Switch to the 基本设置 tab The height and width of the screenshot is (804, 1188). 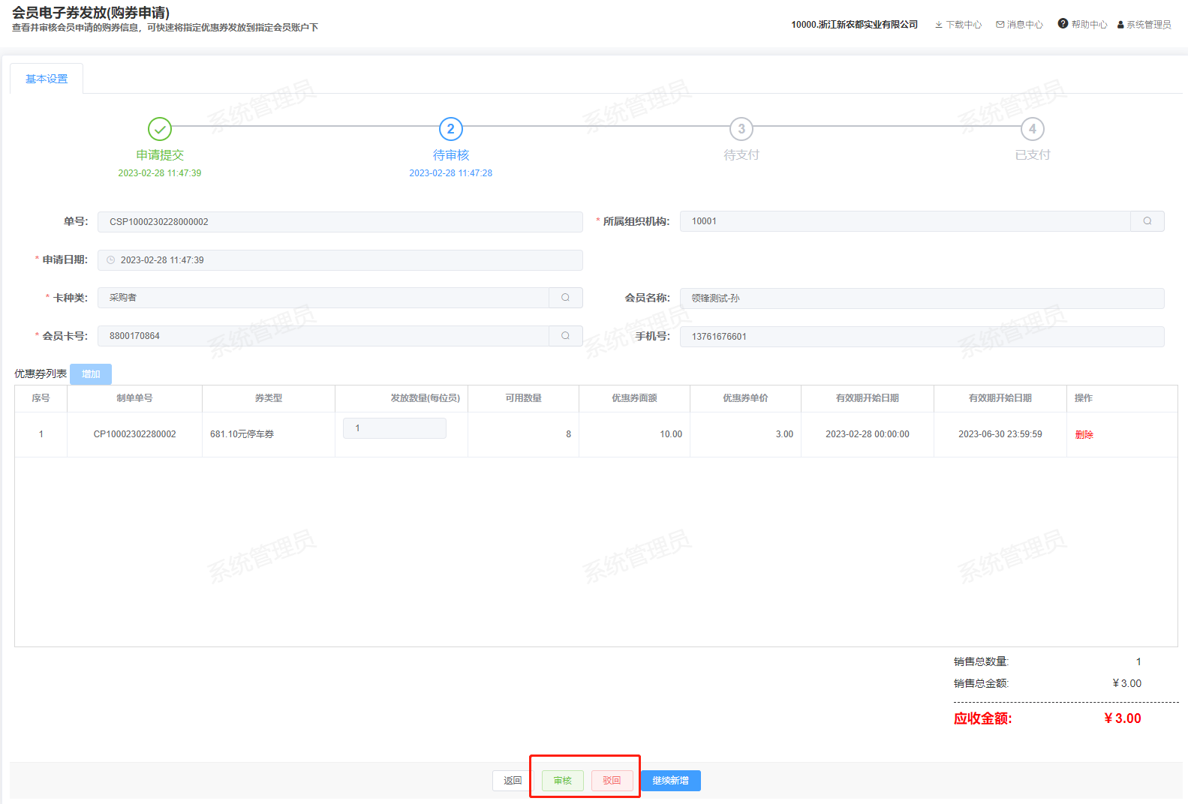pyautogui.click(x=47, y=79)
